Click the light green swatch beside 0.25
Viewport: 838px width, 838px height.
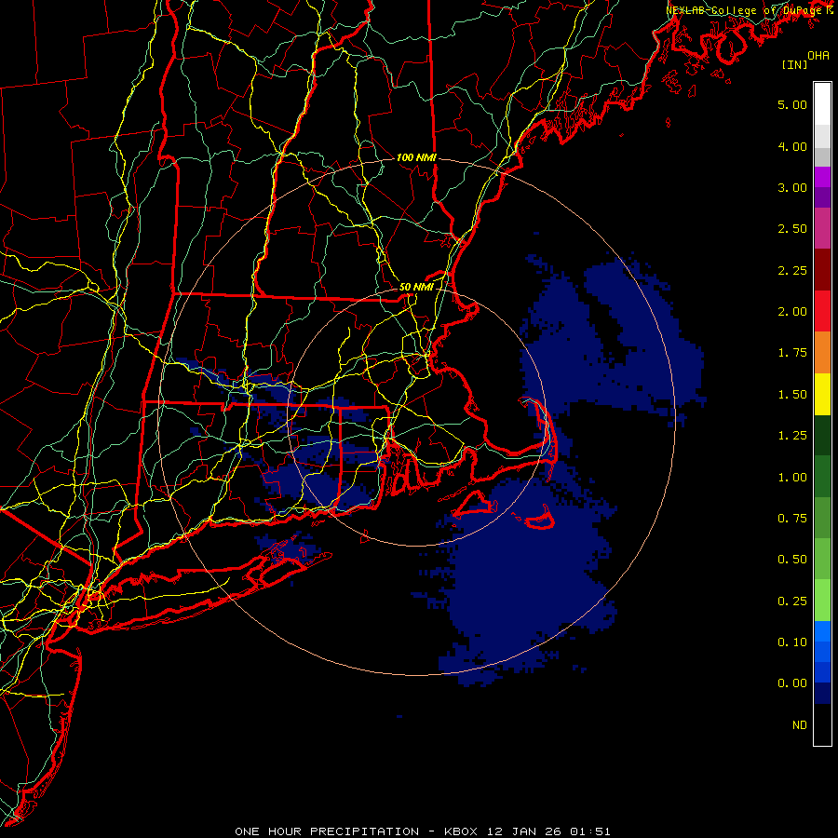[822, 601]
